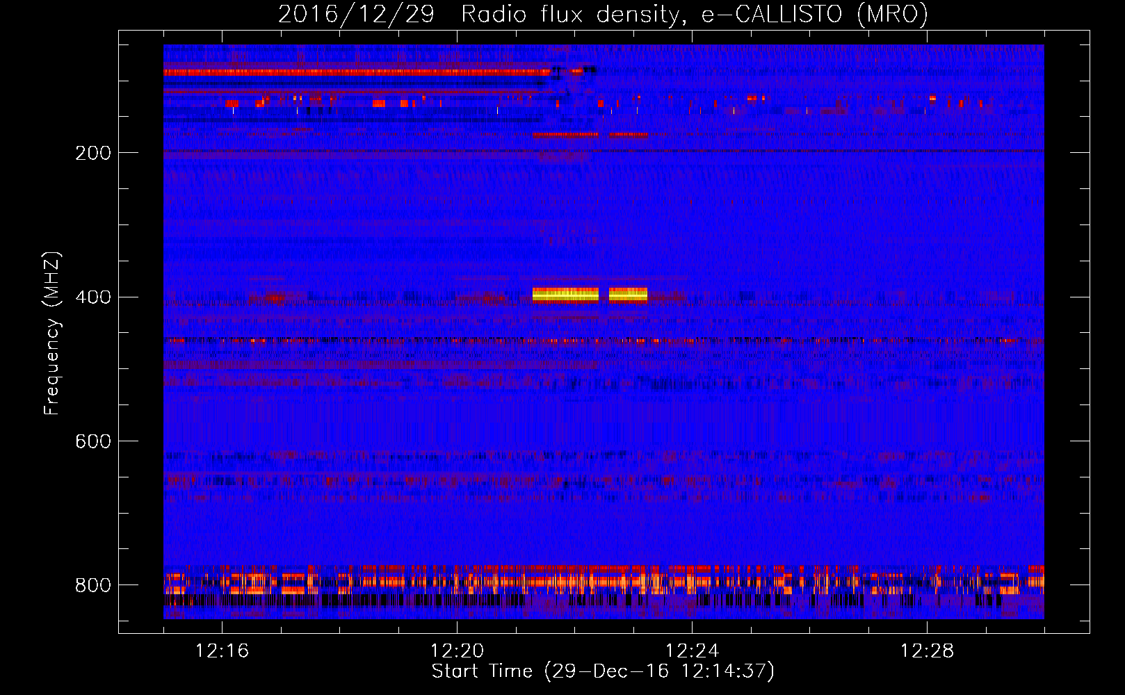The height and width of the screenshot is (695, 1125).
Task: Click the 400 MHz frequency tick label
Action: [92, 297]
